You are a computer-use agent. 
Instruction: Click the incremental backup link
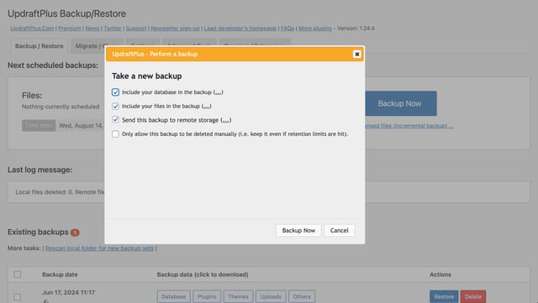point(409,126)
